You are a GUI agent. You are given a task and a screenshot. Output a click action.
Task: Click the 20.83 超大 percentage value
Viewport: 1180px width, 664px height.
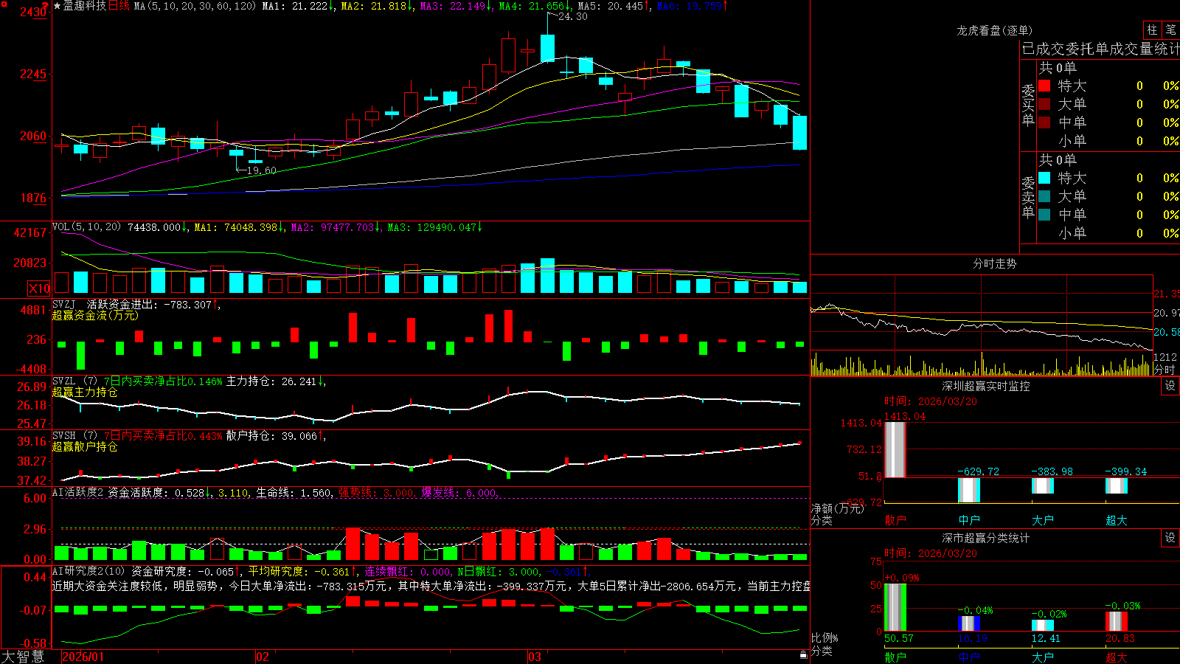click(x=1120, y=638)
